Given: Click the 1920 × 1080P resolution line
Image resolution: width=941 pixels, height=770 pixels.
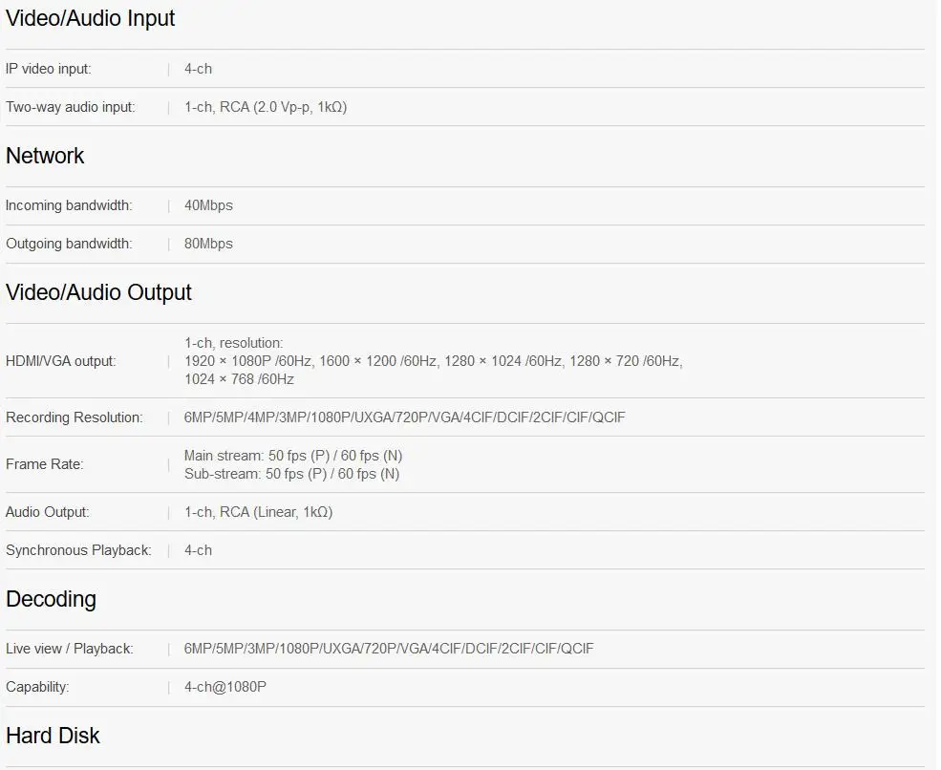Looking at the screenshot, I should 434,361.
